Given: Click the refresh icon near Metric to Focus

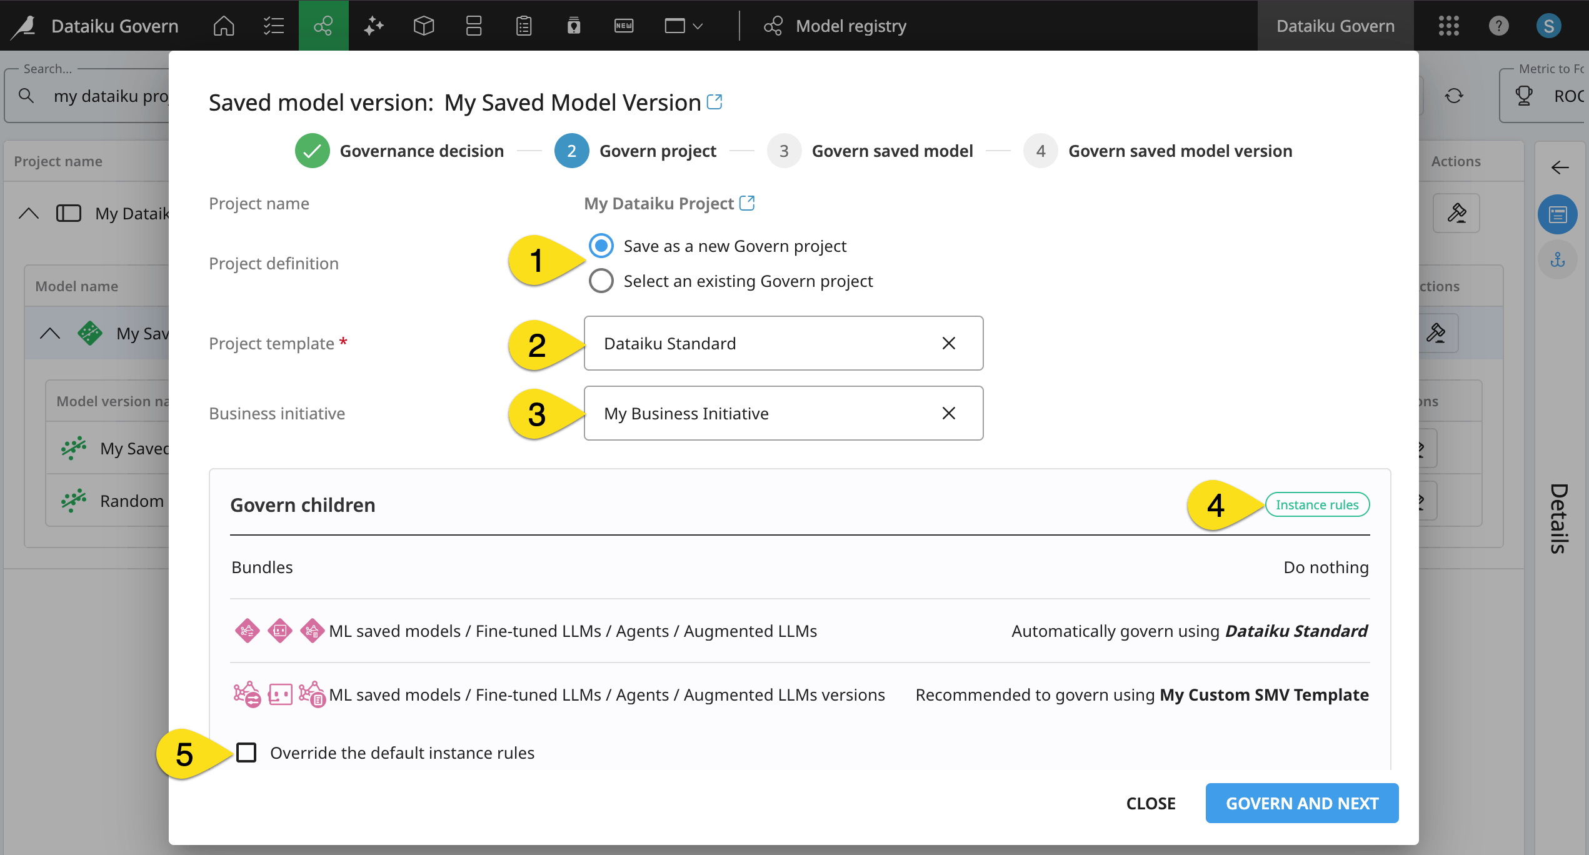Looking at the screenshot, I should point(1454,95).
